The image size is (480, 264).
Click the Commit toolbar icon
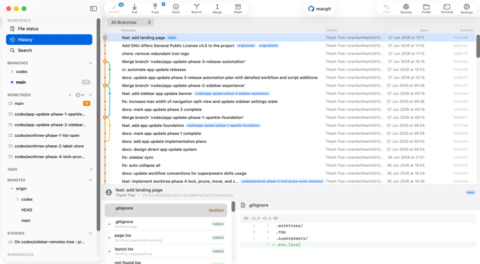[x=114, y=8]
